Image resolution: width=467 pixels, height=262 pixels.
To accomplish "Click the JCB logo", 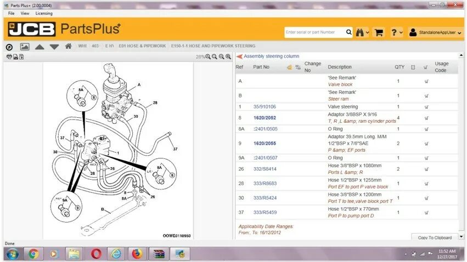I will pos(32,29).
